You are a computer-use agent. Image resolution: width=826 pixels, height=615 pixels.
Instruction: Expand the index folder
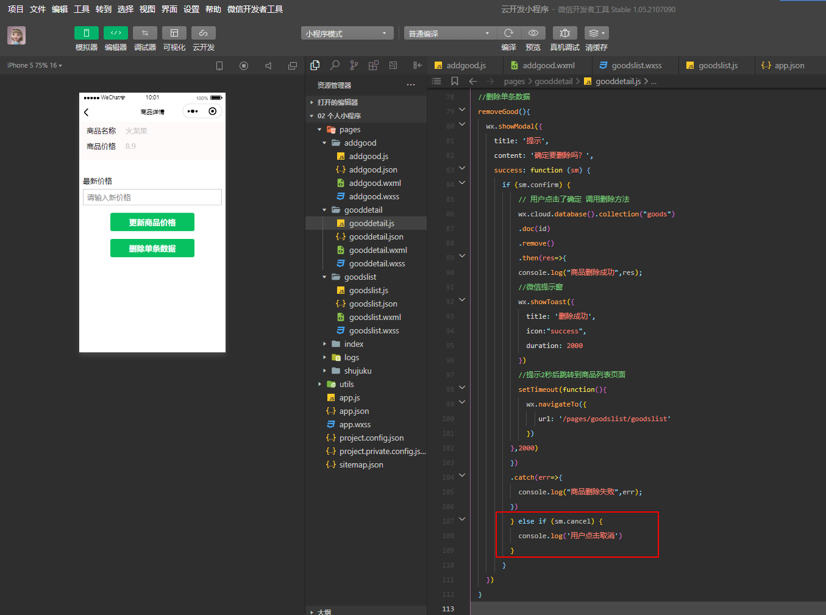pyautogui.click(x=366, y=344)
